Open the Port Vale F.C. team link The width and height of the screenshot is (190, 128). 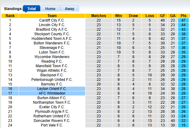tap(52, 125)
